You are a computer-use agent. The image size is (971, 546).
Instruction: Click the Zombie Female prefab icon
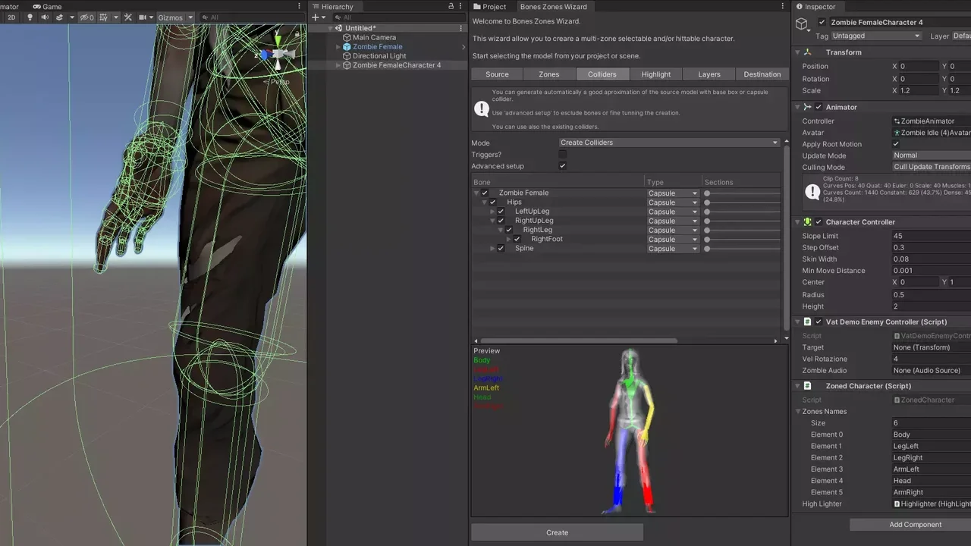pyautogui.click(x=347, y=46)
